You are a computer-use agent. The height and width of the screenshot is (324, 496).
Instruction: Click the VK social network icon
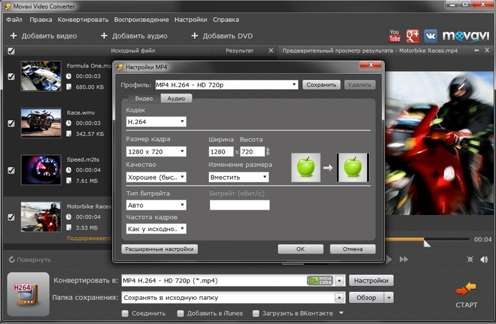click(x=430, y=36)
